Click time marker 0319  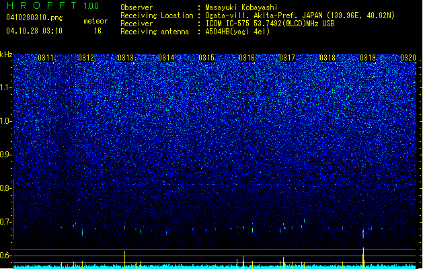coord(368,58)
